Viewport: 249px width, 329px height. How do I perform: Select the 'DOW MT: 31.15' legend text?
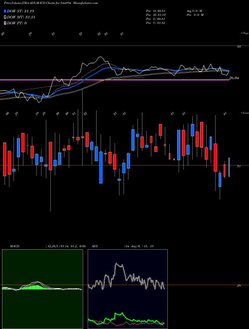pyautogui.click(x=21, y=17)
